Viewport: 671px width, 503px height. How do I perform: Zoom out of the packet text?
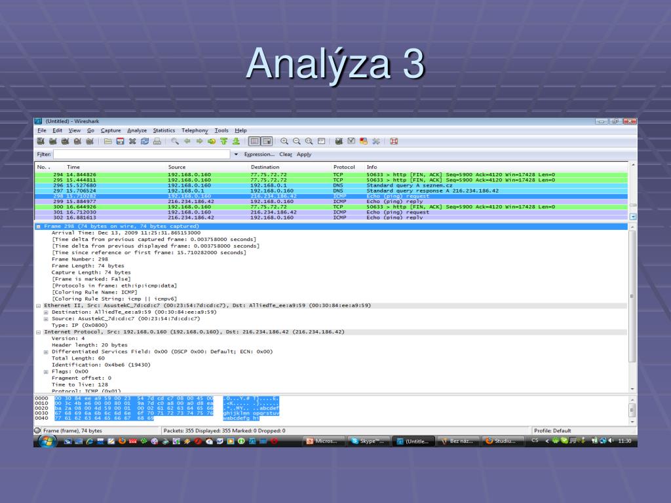coord(297,141)
